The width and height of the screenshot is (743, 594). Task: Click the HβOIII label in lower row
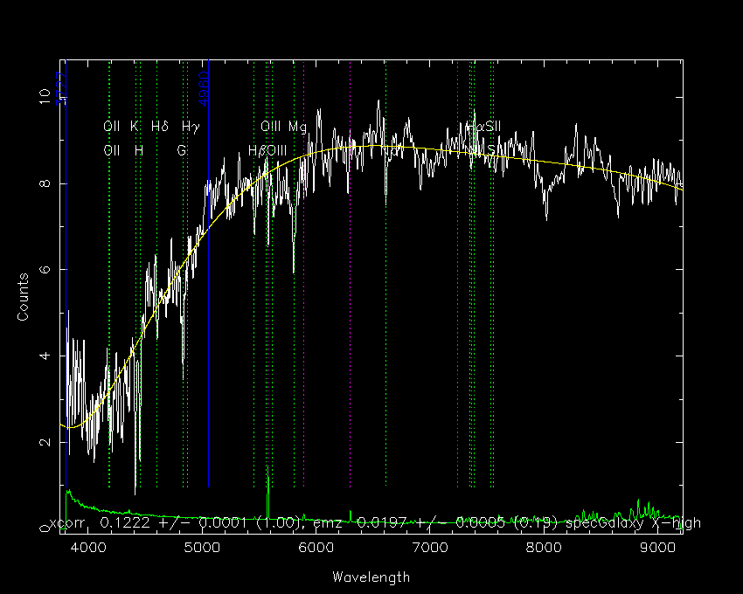267,150
